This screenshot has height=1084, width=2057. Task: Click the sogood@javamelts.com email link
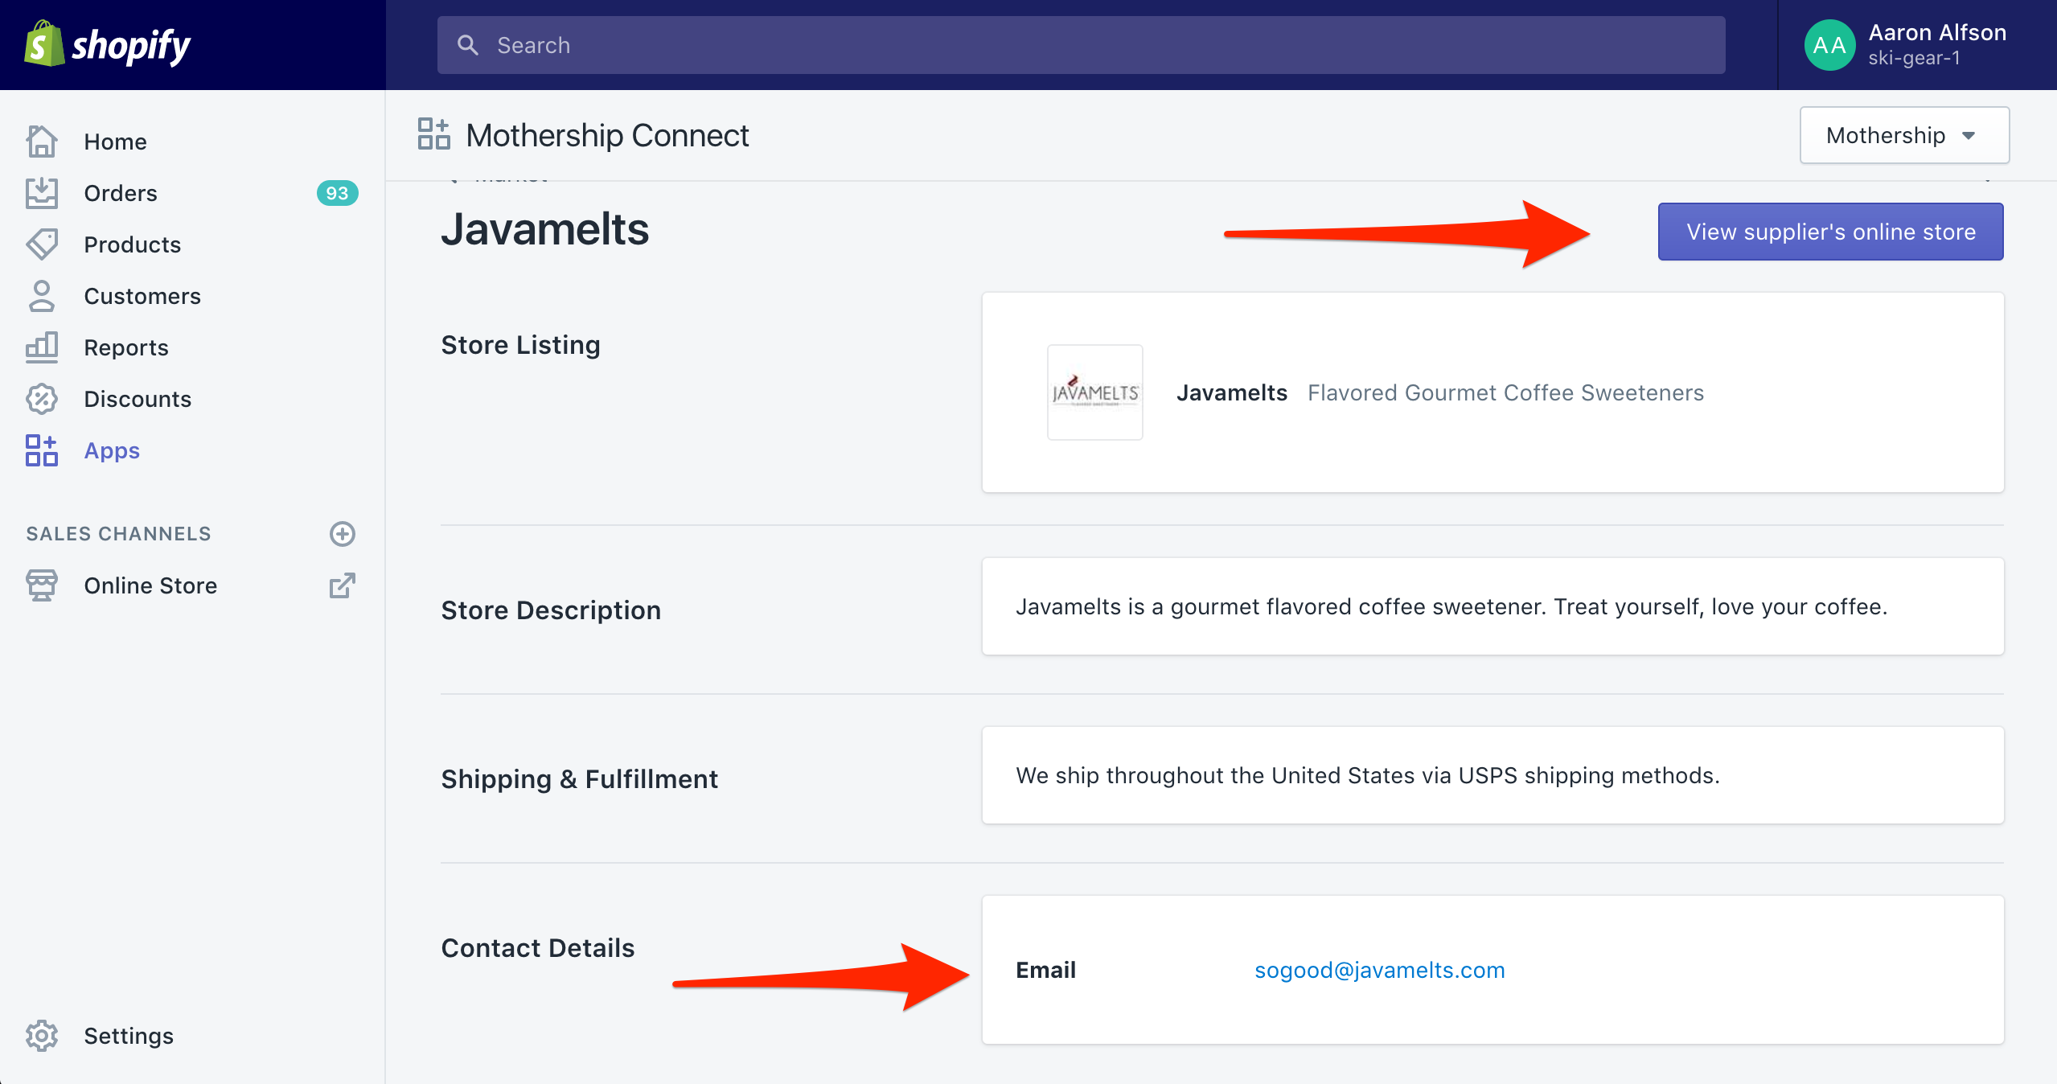[x=1379, y=970]
